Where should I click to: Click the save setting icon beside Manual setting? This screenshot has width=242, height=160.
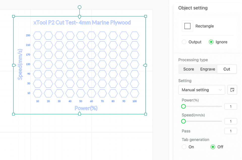click(x=232, y=90)
